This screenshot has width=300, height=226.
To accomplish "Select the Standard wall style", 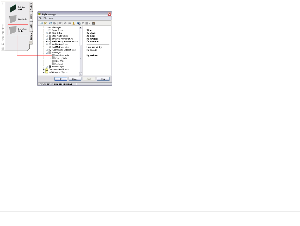I will point(59,64).
